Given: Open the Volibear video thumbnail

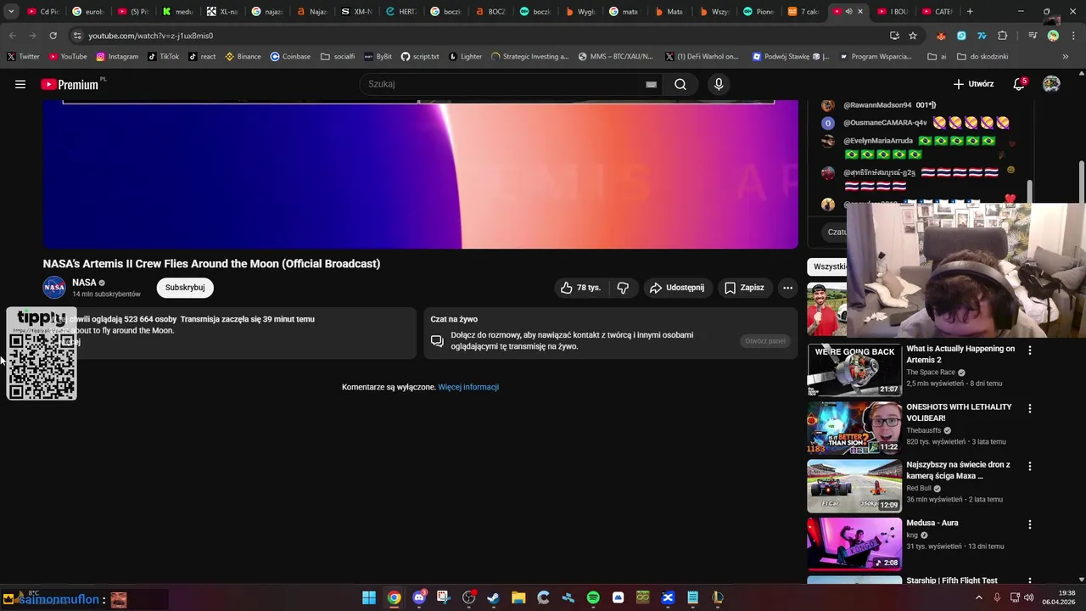Looking at the screenshot, I should (x=854, y=428).
